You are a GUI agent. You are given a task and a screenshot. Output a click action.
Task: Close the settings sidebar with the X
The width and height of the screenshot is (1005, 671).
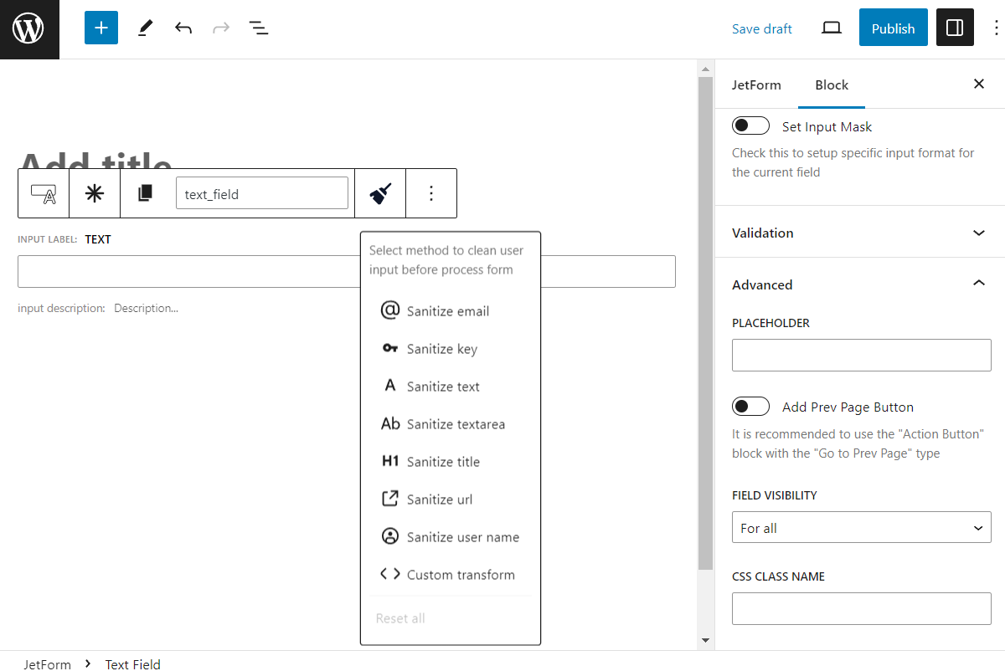(x=978, y=84)
